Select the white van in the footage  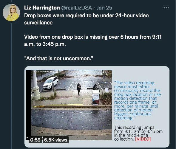pos(51,83)
